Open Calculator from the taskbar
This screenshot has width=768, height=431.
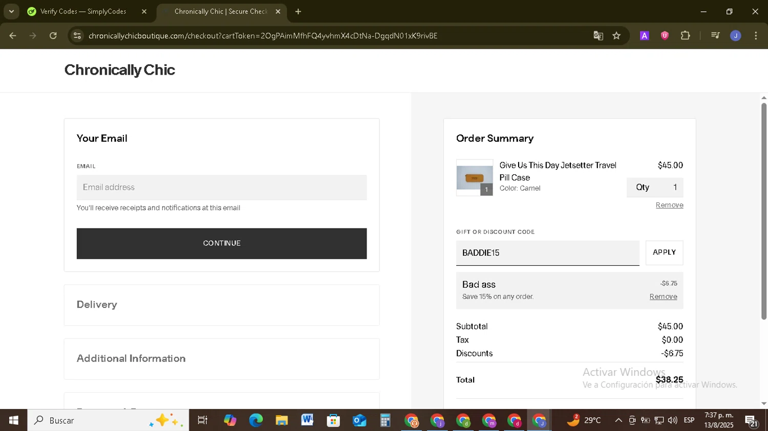[385, 420]
